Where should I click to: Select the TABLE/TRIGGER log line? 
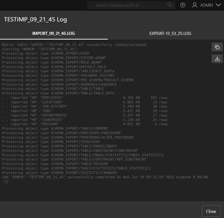[55, 164]
